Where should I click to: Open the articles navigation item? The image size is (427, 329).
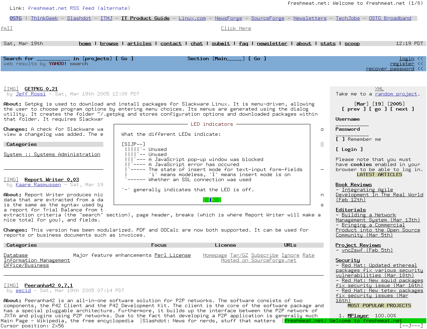(139, 43)
